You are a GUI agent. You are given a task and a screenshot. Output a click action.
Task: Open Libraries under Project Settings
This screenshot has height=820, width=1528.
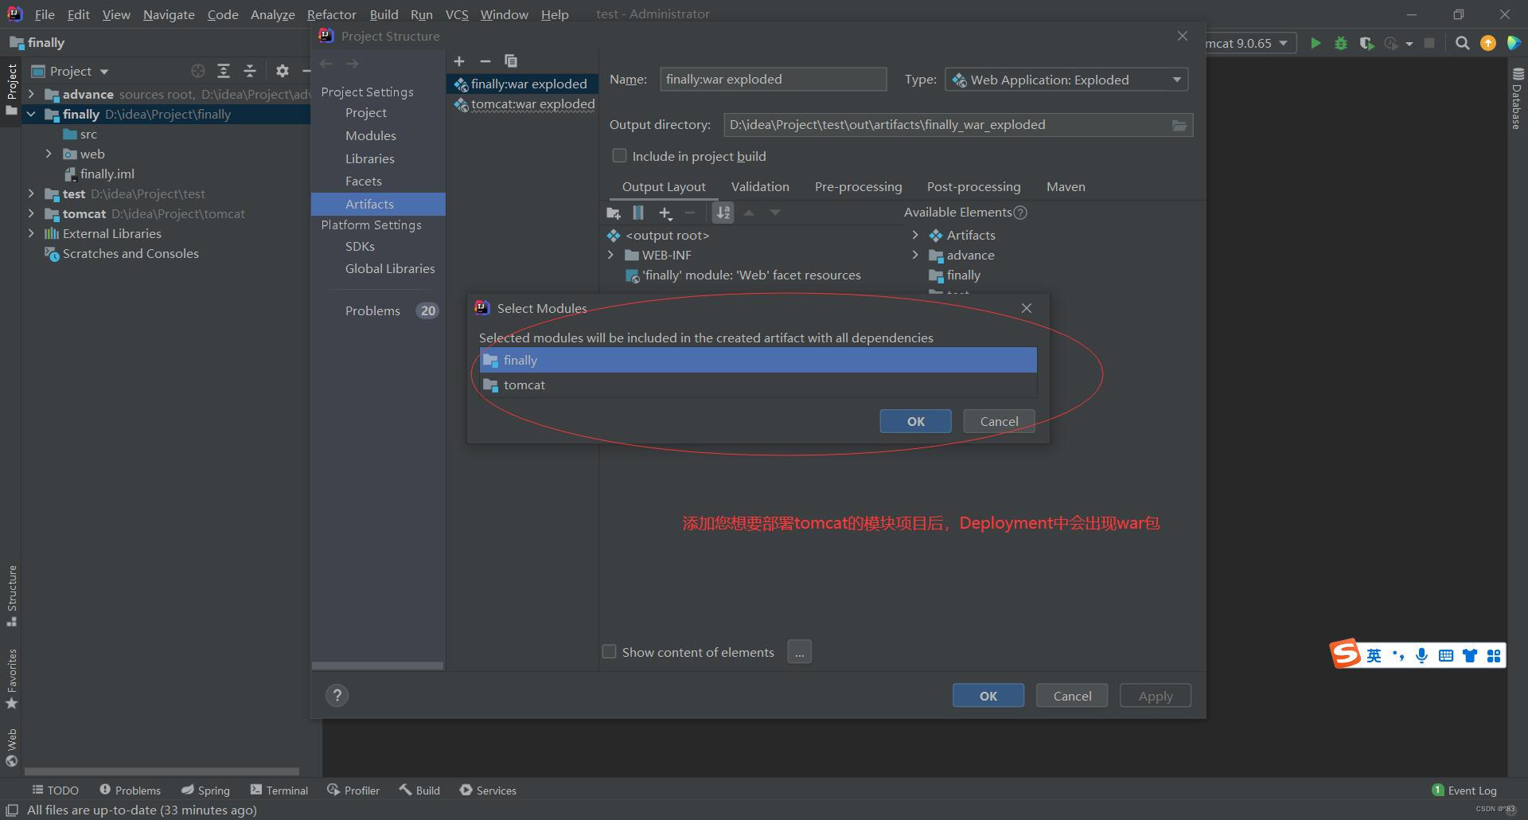point(369,158)
